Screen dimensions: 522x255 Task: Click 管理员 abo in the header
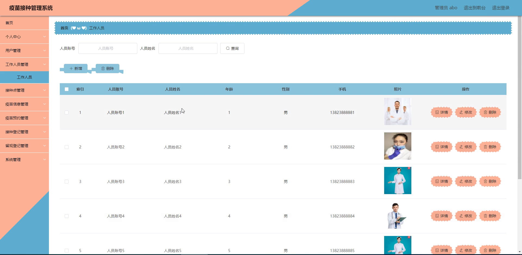click(446, 8)
